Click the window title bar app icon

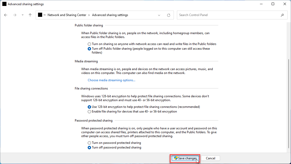4,4
